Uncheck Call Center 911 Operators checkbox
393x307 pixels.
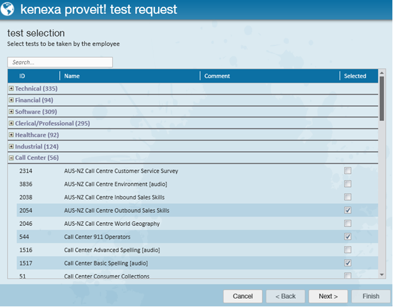pyautogui.click(x=348, y=237)
